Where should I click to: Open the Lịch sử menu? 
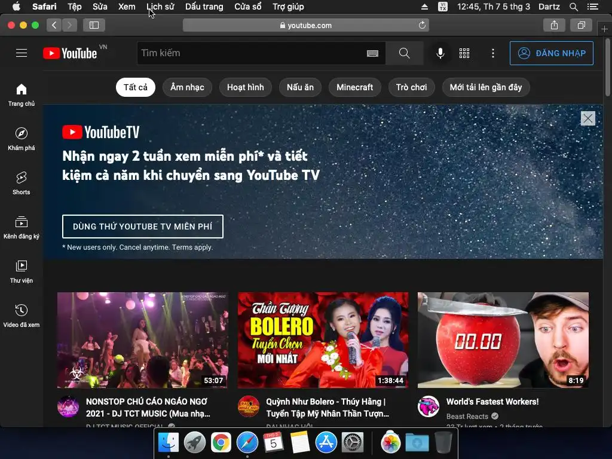pos(160,7)
